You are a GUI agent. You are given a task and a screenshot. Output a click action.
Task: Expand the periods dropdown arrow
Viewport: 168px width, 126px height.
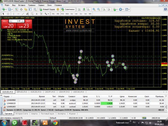point(123,9)
